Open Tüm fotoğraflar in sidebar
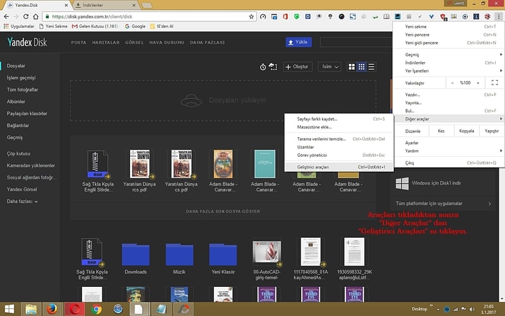The width and height of the screenshot is (505, 316). [x=23, y=90]
